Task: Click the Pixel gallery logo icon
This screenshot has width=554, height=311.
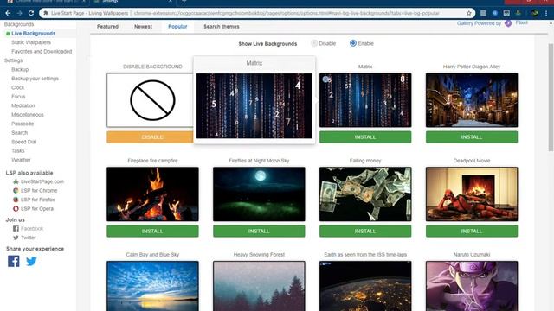Action: [508, 23]
